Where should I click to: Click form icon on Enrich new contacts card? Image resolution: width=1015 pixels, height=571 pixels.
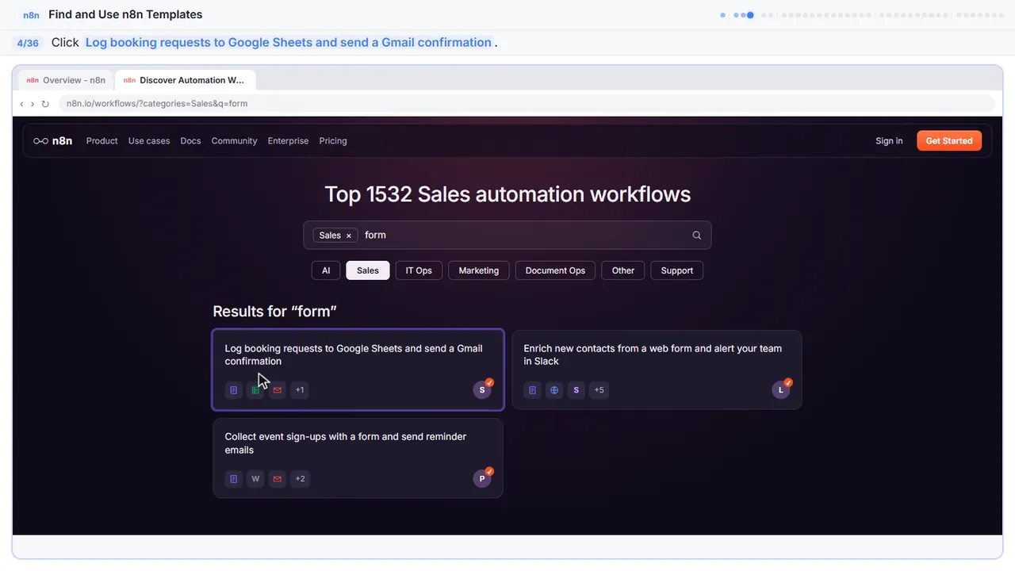coord(533,390)
